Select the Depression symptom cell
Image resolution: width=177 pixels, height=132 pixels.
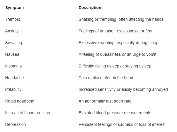click(16, 125)
